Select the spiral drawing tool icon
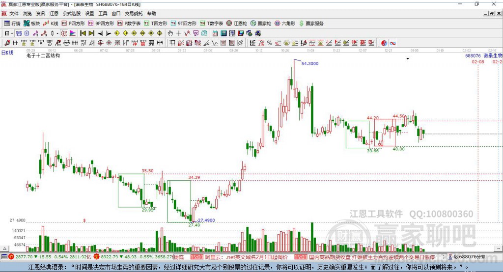This screenshot has height=272, width=503. coord(50,43)
